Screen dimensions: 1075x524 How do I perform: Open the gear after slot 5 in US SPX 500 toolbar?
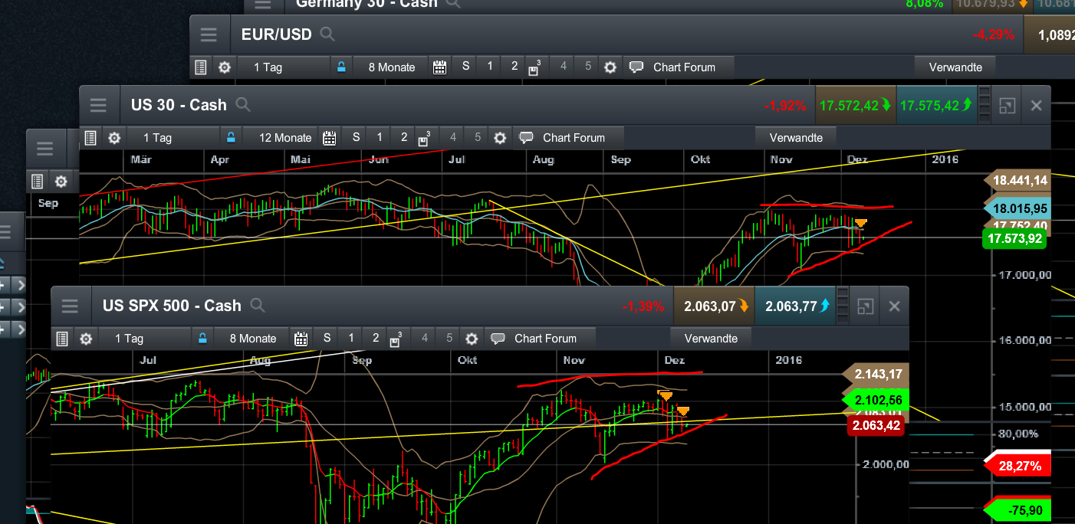[x=472, y=339]
